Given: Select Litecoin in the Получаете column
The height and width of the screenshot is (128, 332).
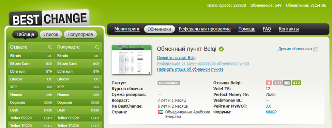Looking at the screenshot, I should [x=78, y=79].
